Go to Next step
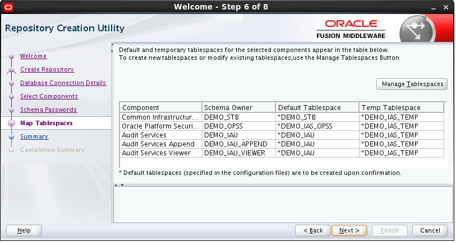This screenshot has height=242, width=456. coord(349,230)
